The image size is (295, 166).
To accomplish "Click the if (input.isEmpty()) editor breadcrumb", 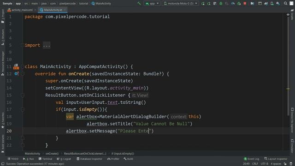I will tap(123, 154).
